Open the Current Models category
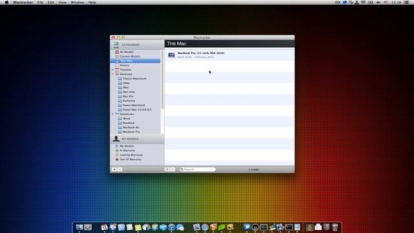 click(x=135, y=56)
